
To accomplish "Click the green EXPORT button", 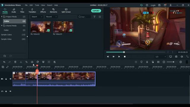I will pyautogui.click(x=96, y=11).
